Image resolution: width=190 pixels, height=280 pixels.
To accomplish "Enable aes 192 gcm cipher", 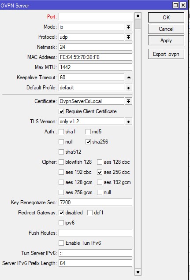I will [100, 182].
